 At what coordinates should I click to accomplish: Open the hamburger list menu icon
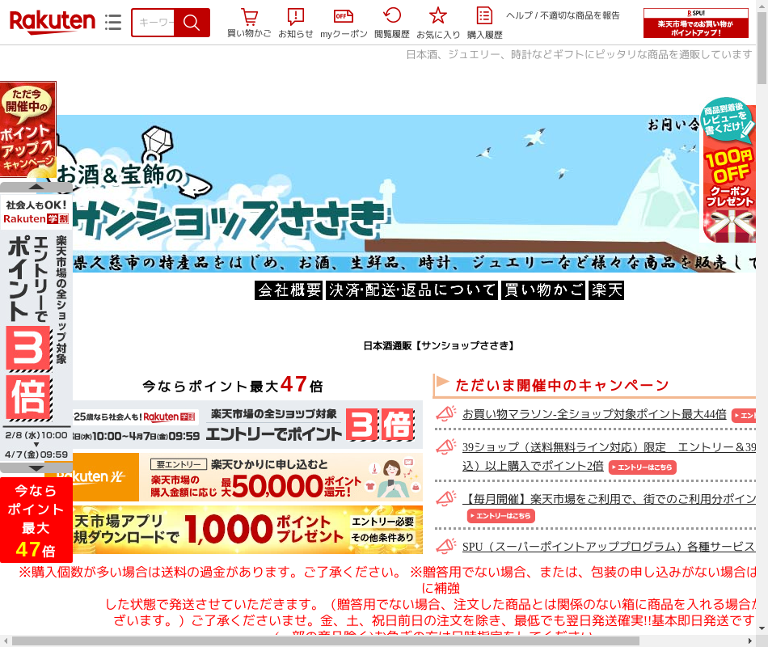click(112, 22)
